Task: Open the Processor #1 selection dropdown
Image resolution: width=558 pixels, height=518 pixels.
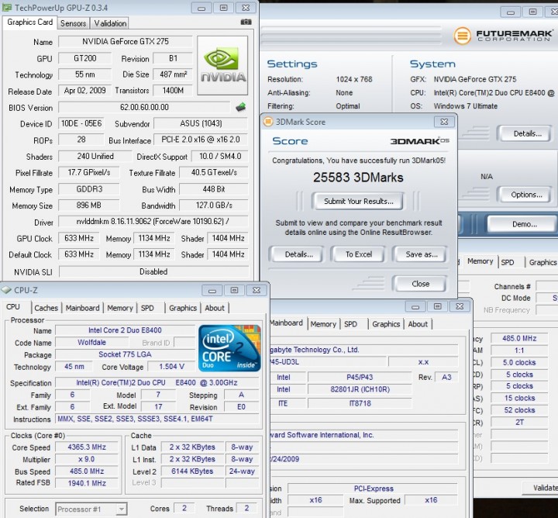Action: click(x=91, y=509)
